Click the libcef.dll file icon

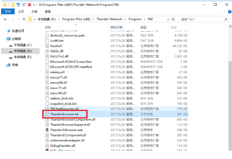coord(47,46)
